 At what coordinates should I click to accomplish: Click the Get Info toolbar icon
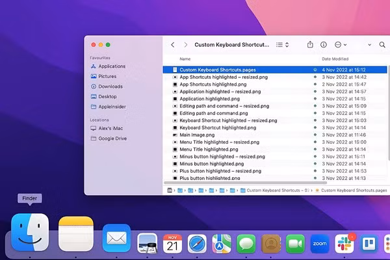coord(323,45)
